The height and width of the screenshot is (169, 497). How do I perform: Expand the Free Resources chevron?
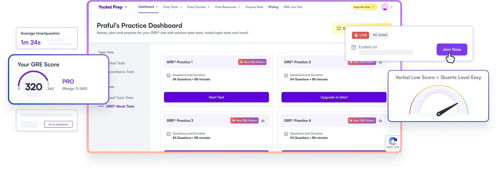239,7
